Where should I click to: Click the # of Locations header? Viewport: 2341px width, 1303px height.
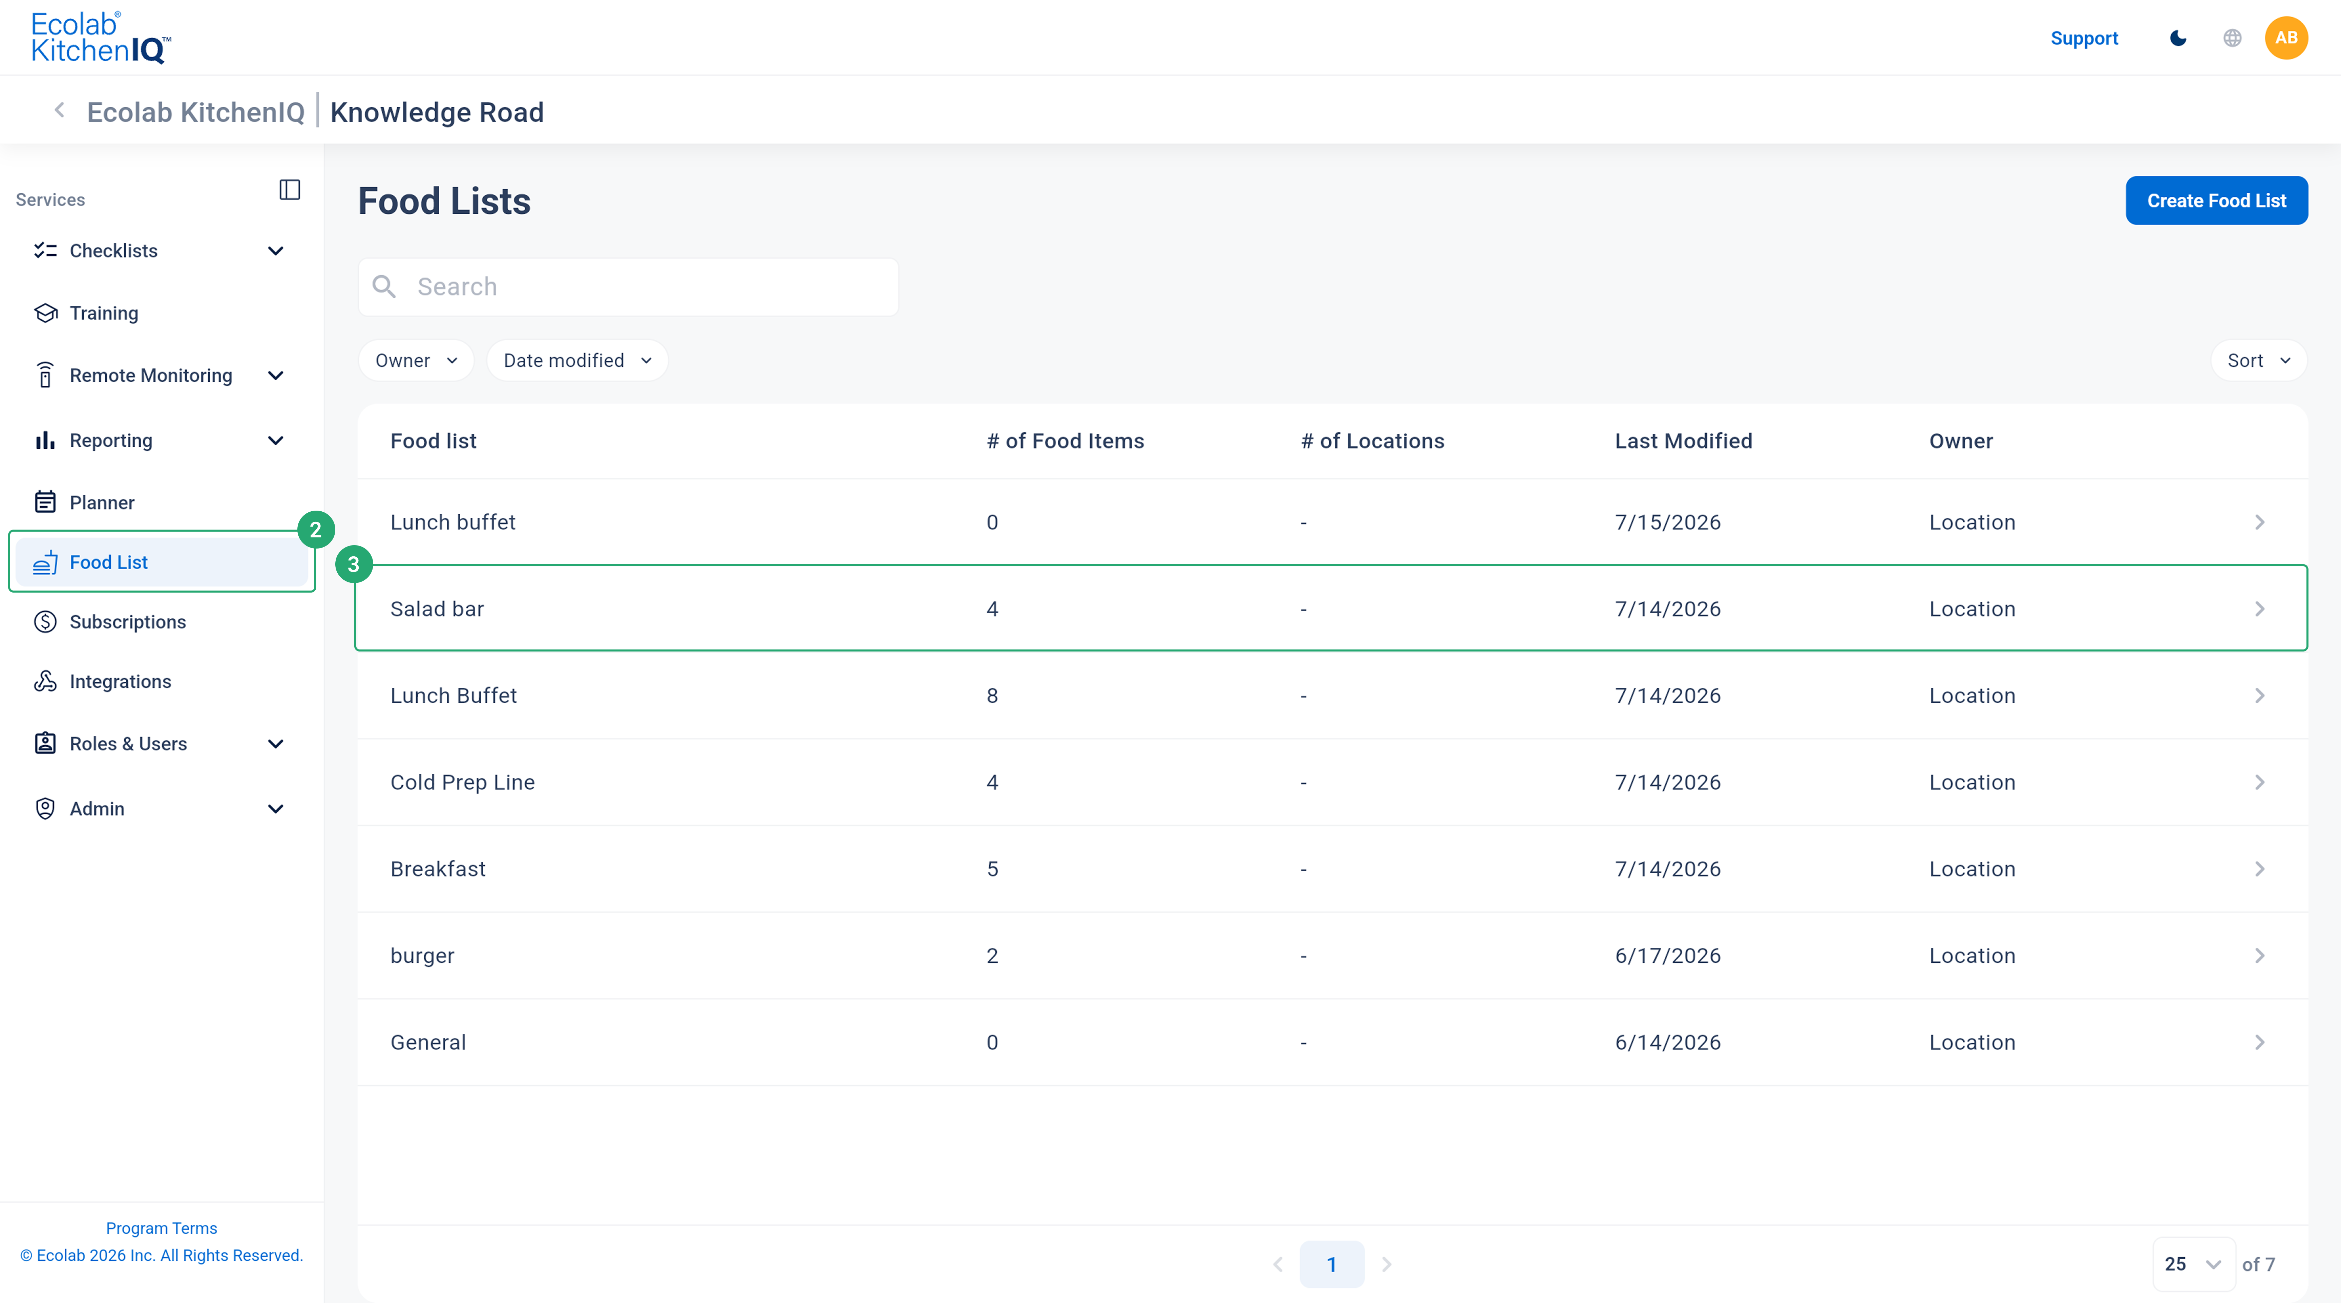(1372, 442)
